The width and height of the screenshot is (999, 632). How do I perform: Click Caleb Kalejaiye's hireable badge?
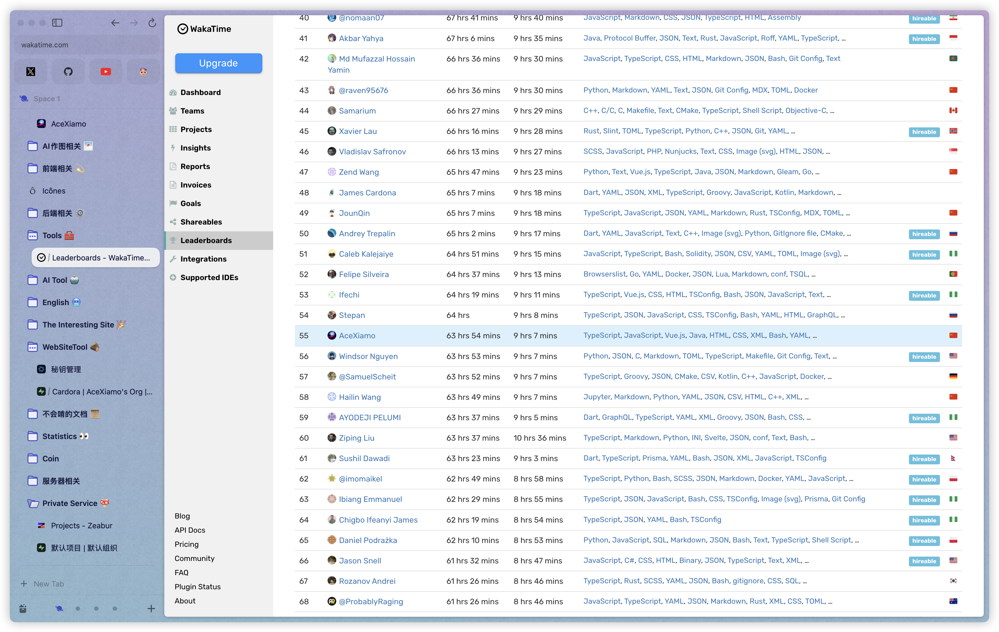pyautogui.click(x=924, y=254)
